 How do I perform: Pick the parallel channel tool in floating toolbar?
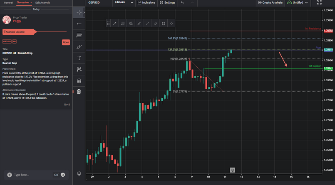click(155, 23)
